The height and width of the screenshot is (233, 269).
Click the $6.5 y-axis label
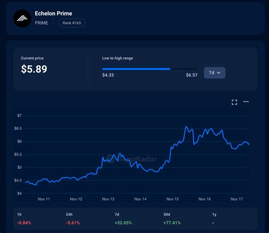(18, 129)
